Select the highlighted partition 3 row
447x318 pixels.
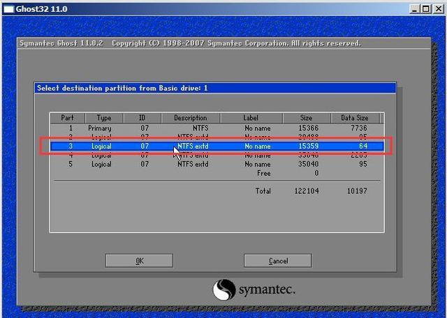pos(217,146)
